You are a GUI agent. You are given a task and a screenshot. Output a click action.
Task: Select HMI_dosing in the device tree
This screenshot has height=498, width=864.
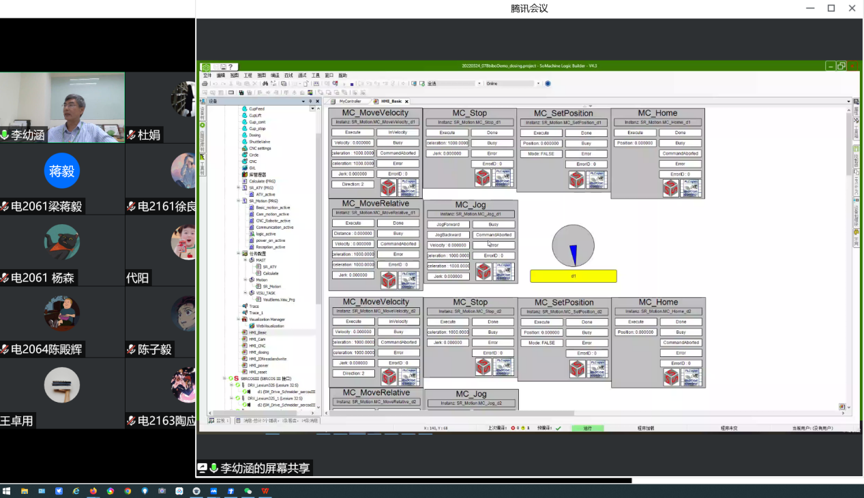pyautogui.click(x=258, y=352)
